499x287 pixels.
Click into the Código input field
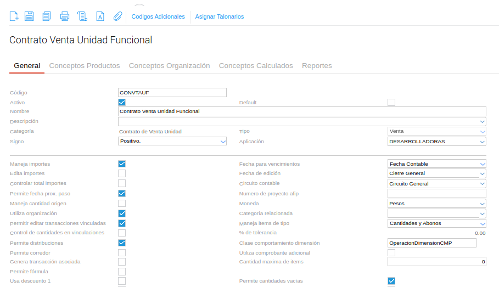pos(172,93)
